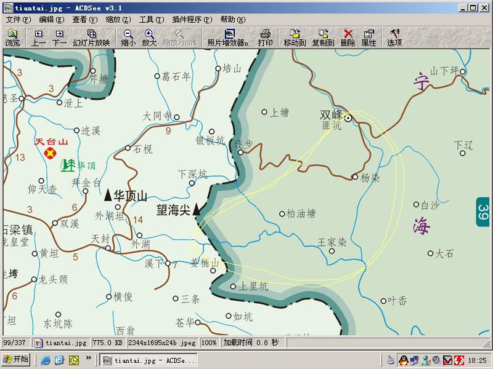Viewport: 493px width, 369px height.
Task: Select tiantai.jpg ACDSee taskbar button
Action: tap(148, 360)
